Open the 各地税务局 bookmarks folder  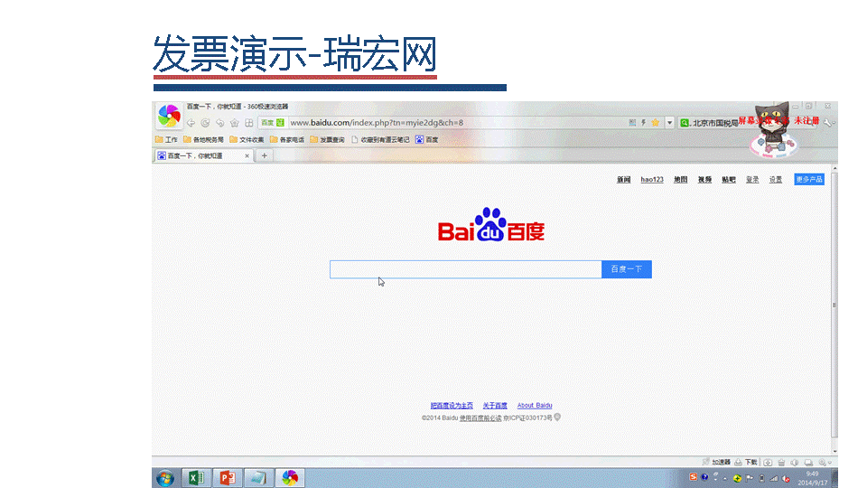point(203,140)
